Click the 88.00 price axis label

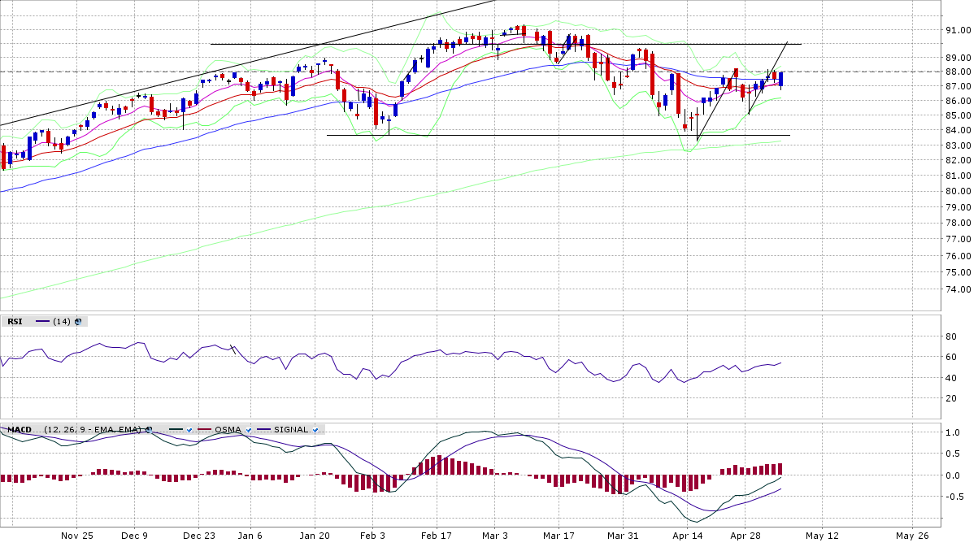click(x=960, y=72)
